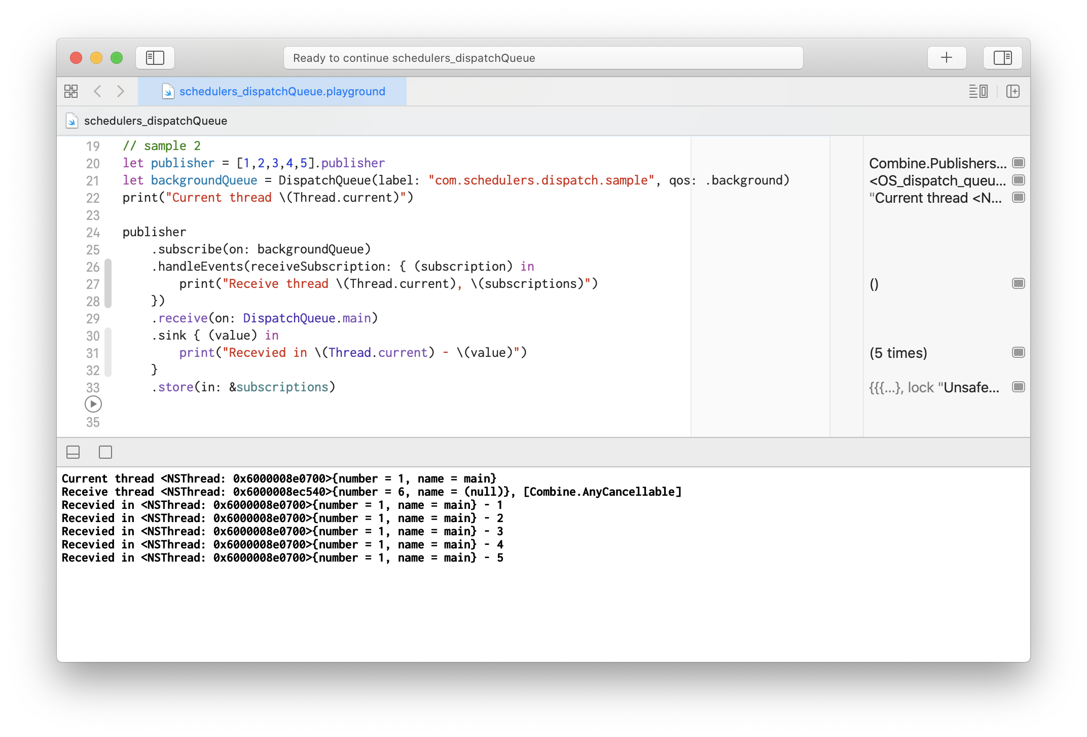This screenshot has height=737, width=1087.
Task: Select the schedulers_dispatchQueue.playground tab
Action: coord(272,91)
